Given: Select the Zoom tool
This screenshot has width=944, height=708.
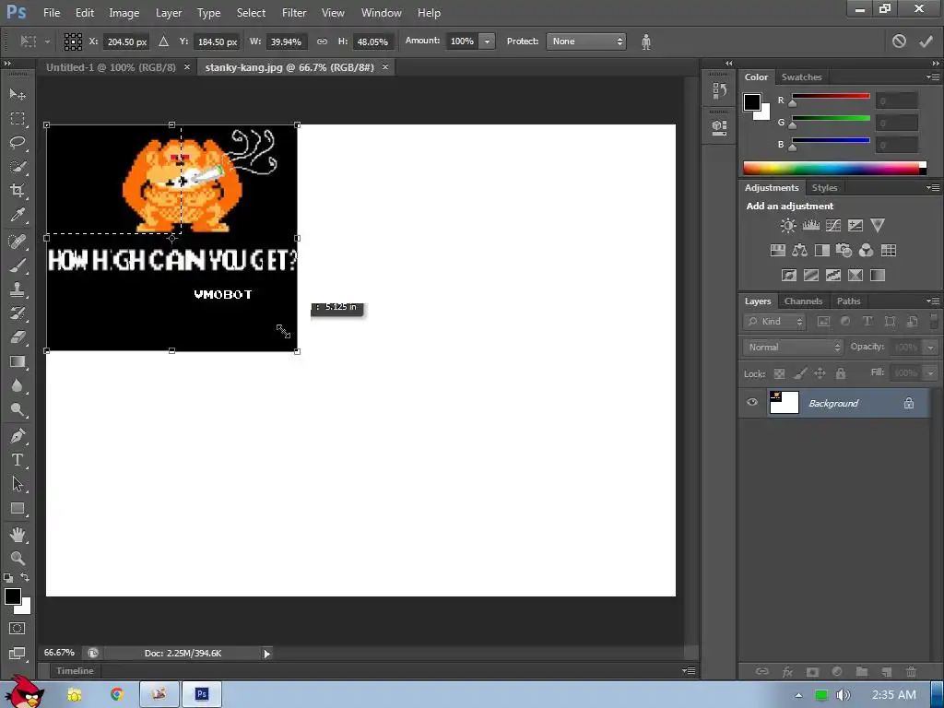Looking at the screenshot, I should pos(18,558).
